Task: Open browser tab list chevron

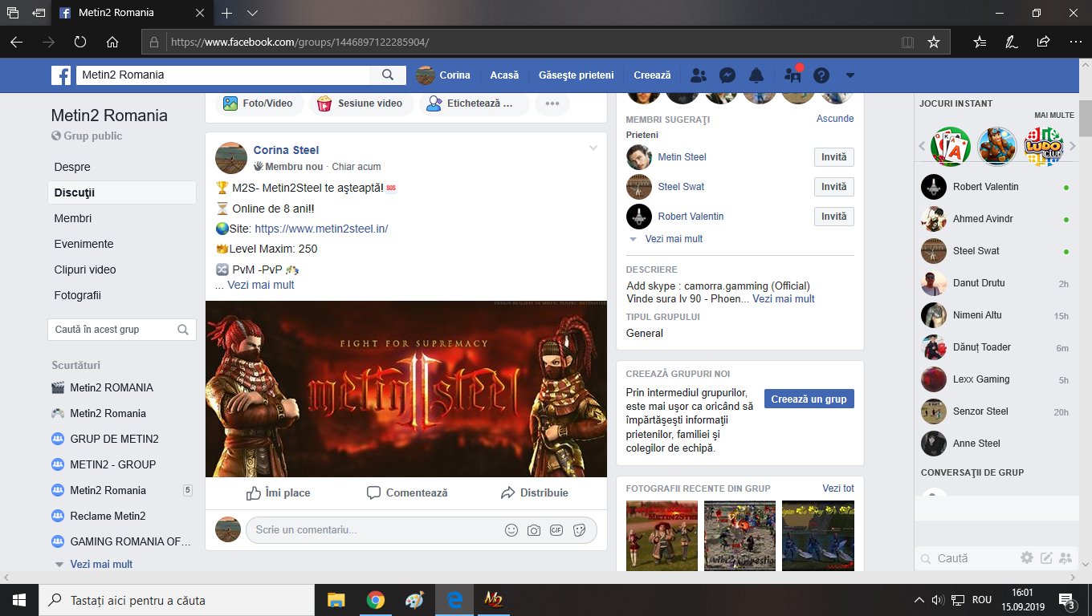Action: tap(252, 13)
